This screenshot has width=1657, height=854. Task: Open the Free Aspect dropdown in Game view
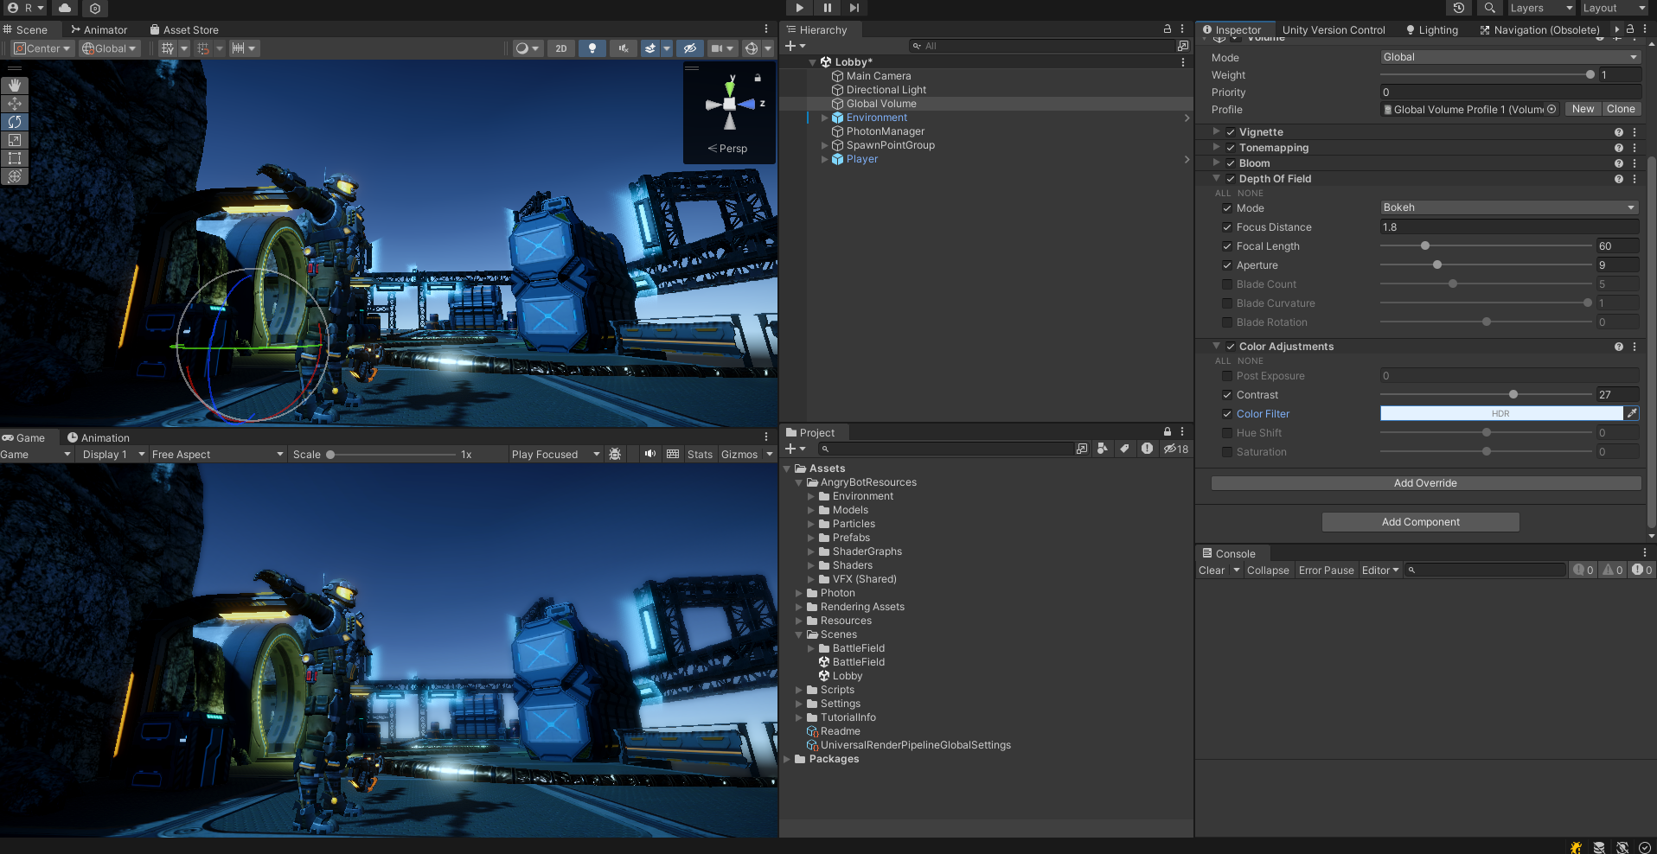click(217, 454)
